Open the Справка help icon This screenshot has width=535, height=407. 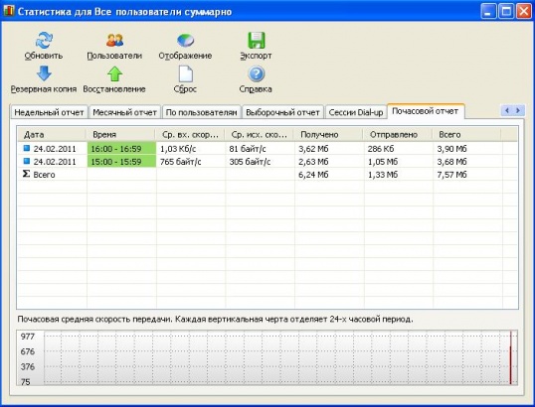pos(256,73)
